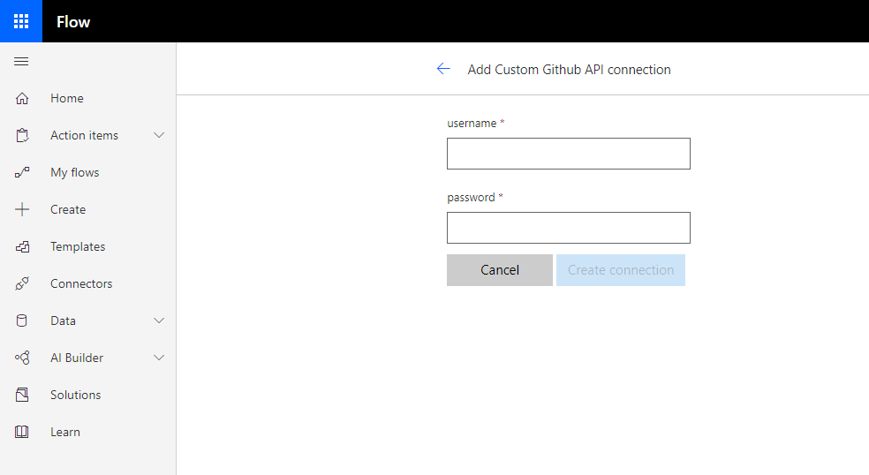Click the Templates icon

[21, 246]
